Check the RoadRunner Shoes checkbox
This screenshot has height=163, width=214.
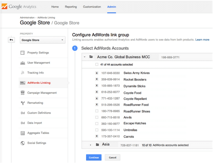click(x=97, y=111)
